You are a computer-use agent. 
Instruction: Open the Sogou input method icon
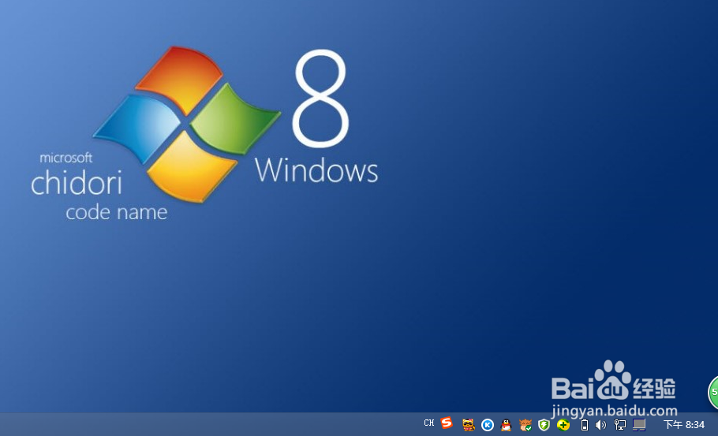coord(447,423)
